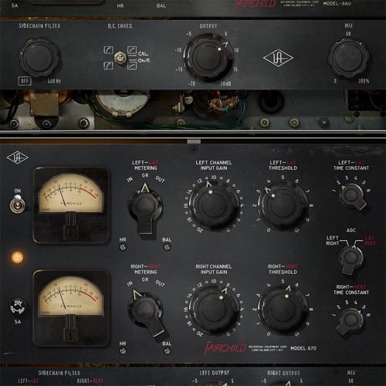386x386 pixels.
Task: Click the right channel HR trim screw
Action: pos(123,351)
